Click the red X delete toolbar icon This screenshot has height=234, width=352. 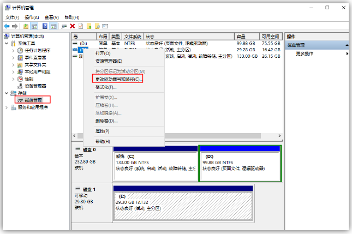pos(72,26)
